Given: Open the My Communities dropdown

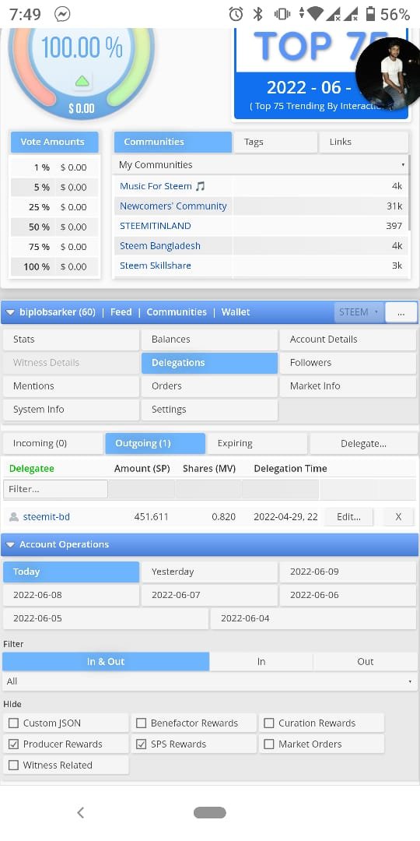Looking at the screenshot, I should [x=261, y=164].
